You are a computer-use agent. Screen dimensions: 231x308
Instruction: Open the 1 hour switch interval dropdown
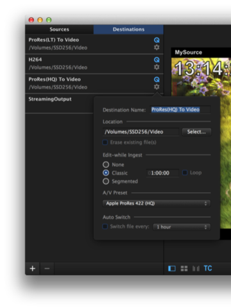tap(182, 227)
